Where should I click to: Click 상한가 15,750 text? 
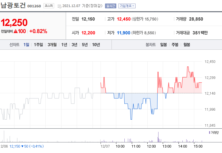point(145,19)
